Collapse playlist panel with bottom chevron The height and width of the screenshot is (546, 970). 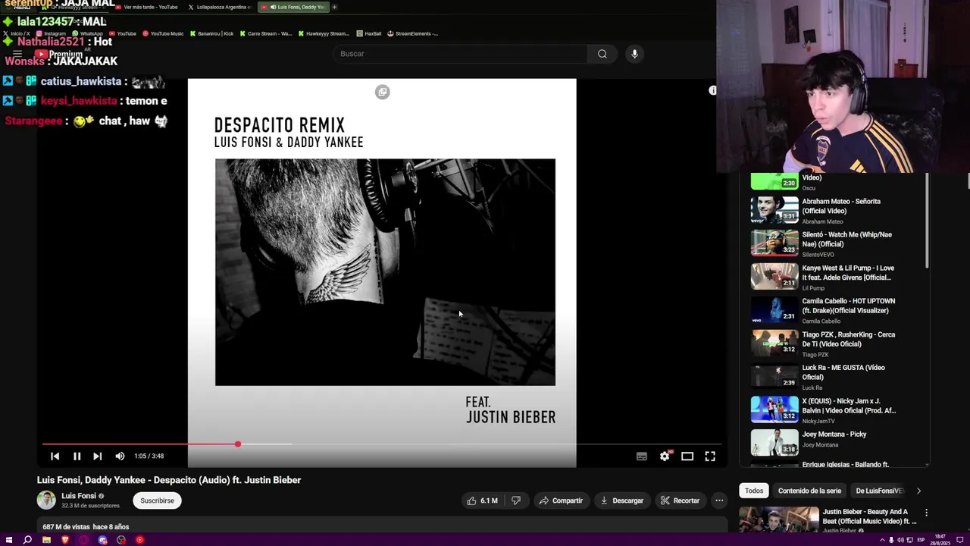(x=926, y=464)
